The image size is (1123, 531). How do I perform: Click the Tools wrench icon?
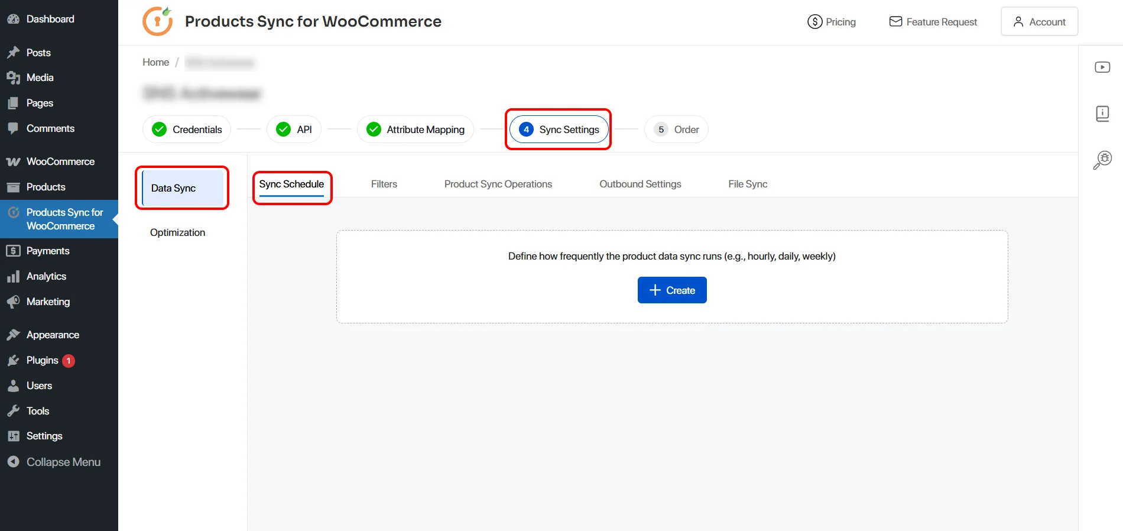(x=13, y=411)
